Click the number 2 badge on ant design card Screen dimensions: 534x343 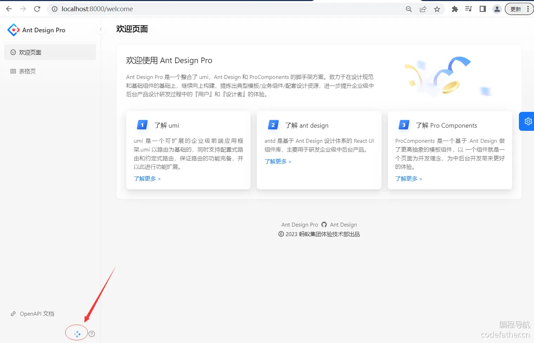pyautogui.click(x=273, y=125)
